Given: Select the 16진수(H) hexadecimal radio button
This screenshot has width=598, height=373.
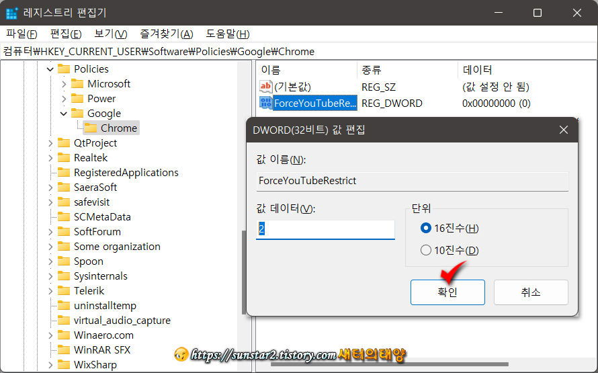Looking at the screenshot, I should coord(425,228).
